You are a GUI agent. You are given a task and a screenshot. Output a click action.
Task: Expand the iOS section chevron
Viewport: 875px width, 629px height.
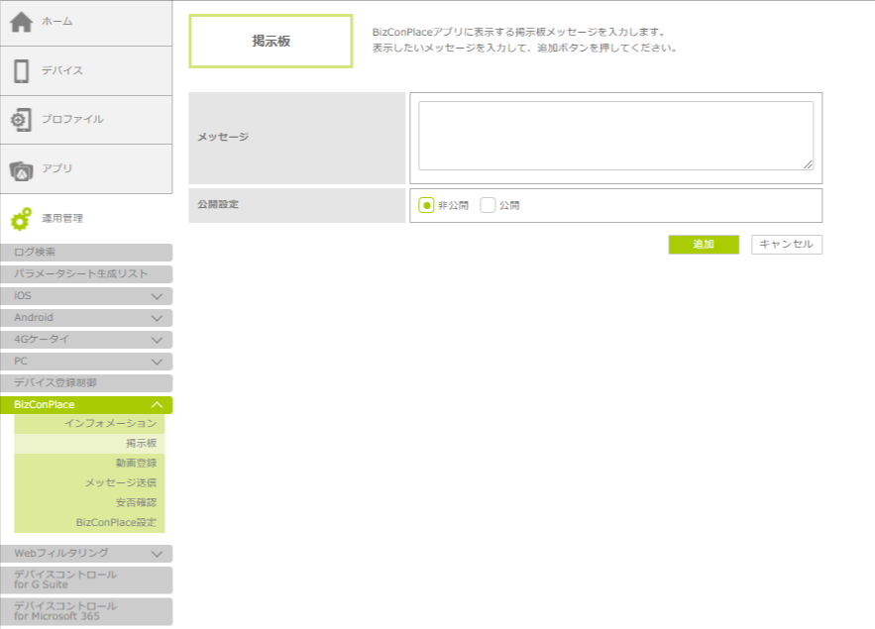click(157, 296)
